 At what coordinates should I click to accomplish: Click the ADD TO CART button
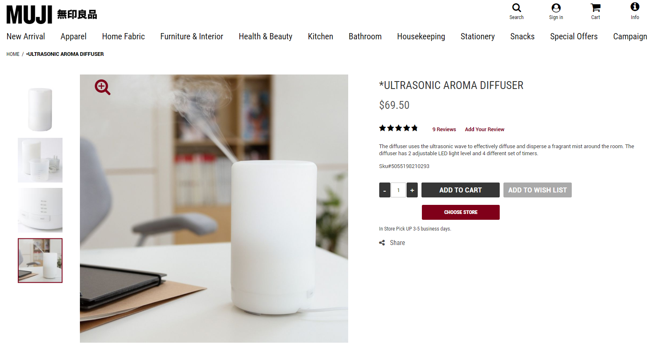[x=460, y=190]
